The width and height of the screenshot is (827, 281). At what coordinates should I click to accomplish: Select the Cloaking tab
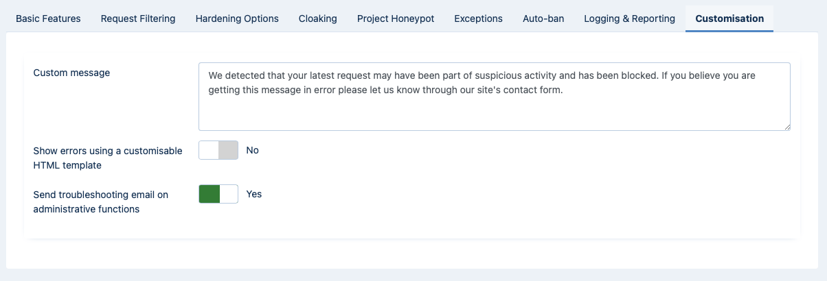coord(318,19)
